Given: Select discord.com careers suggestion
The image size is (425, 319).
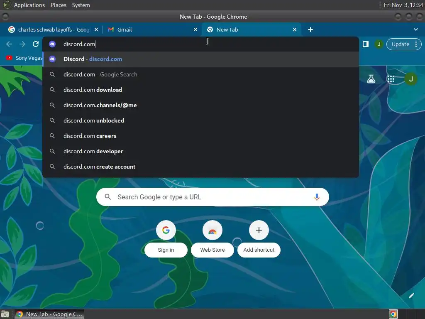Looking at the screenshot, I should (x=200, y=136).
